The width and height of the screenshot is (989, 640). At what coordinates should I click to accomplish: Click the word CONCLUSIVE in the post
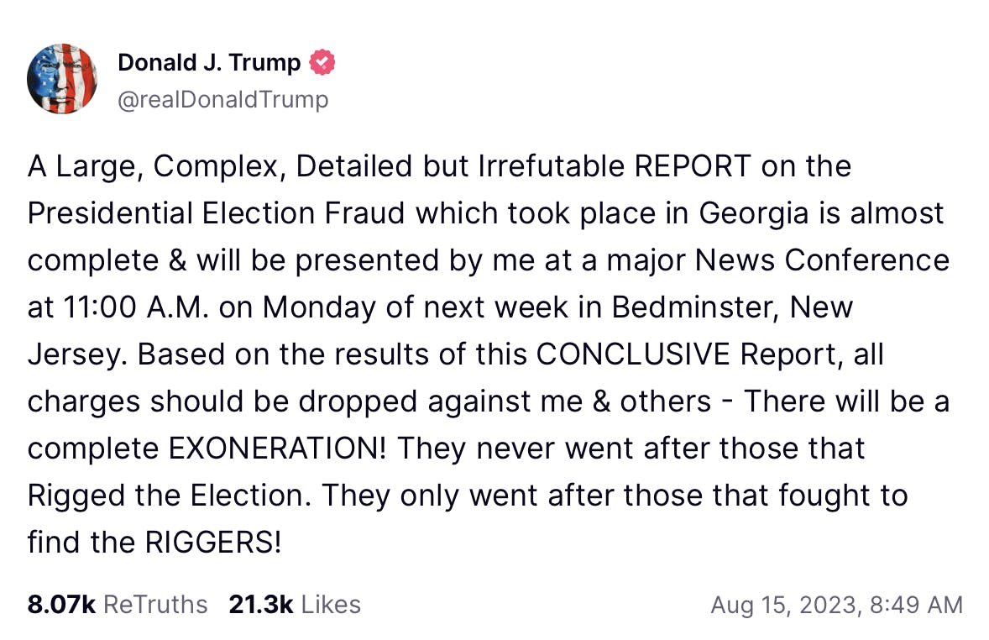pyautogui.click(x=633, y=354)
